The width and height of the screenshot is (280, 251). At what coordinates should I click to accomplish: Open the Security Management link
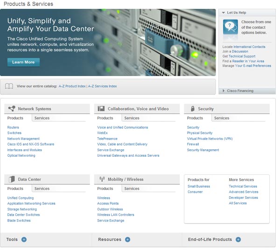click(203, 150)
